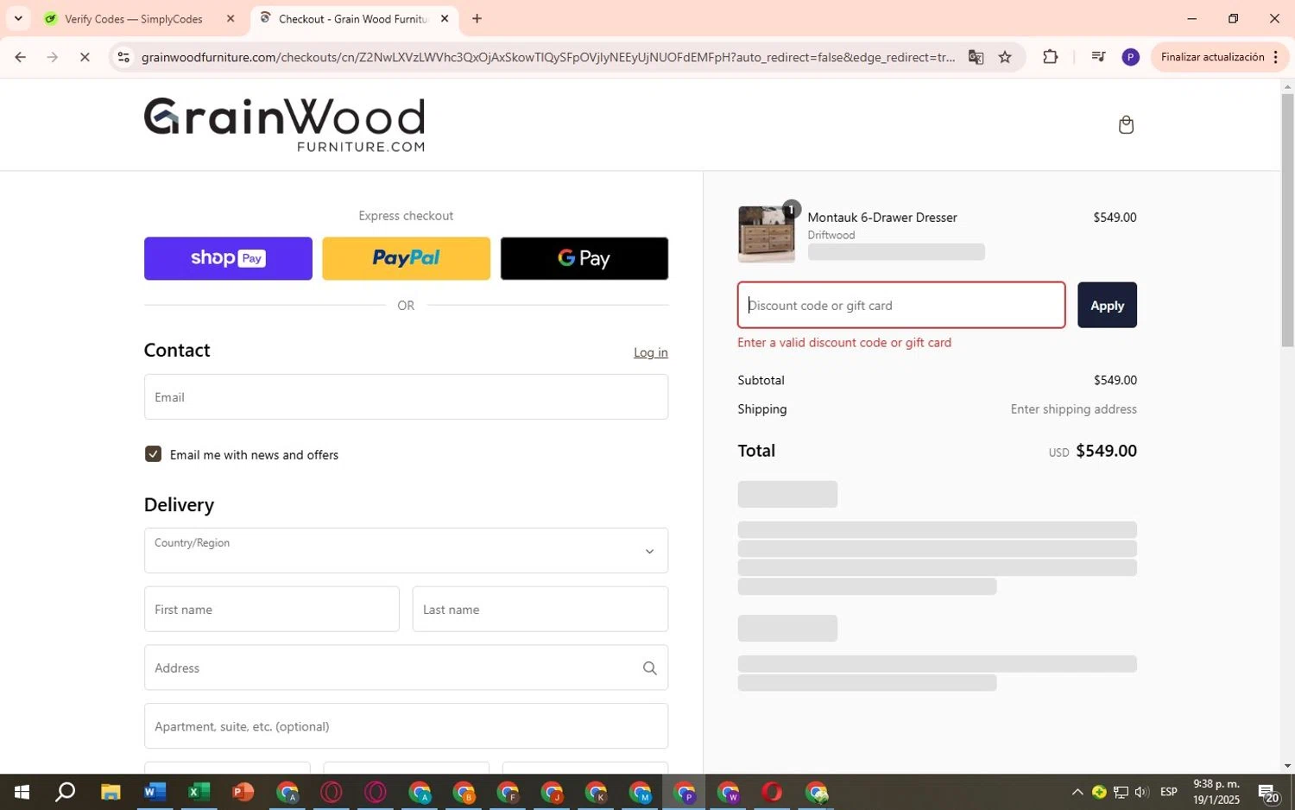Switch to the Checkout Grain Wood Furniture tab
The width and height of the screenshot is (1295, 810).
tap(354, 18)
